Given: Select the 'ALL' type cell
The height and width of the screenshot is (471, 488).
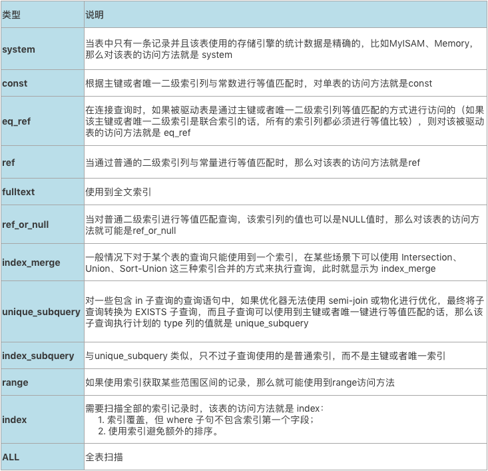Looking at the screenshot, I should 43,456.
